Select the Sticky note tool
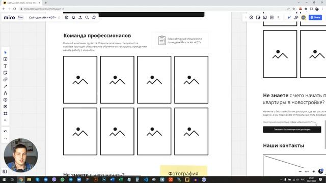Image resolution: width=326 pixels, height=183 pixels. coord(6,73)
